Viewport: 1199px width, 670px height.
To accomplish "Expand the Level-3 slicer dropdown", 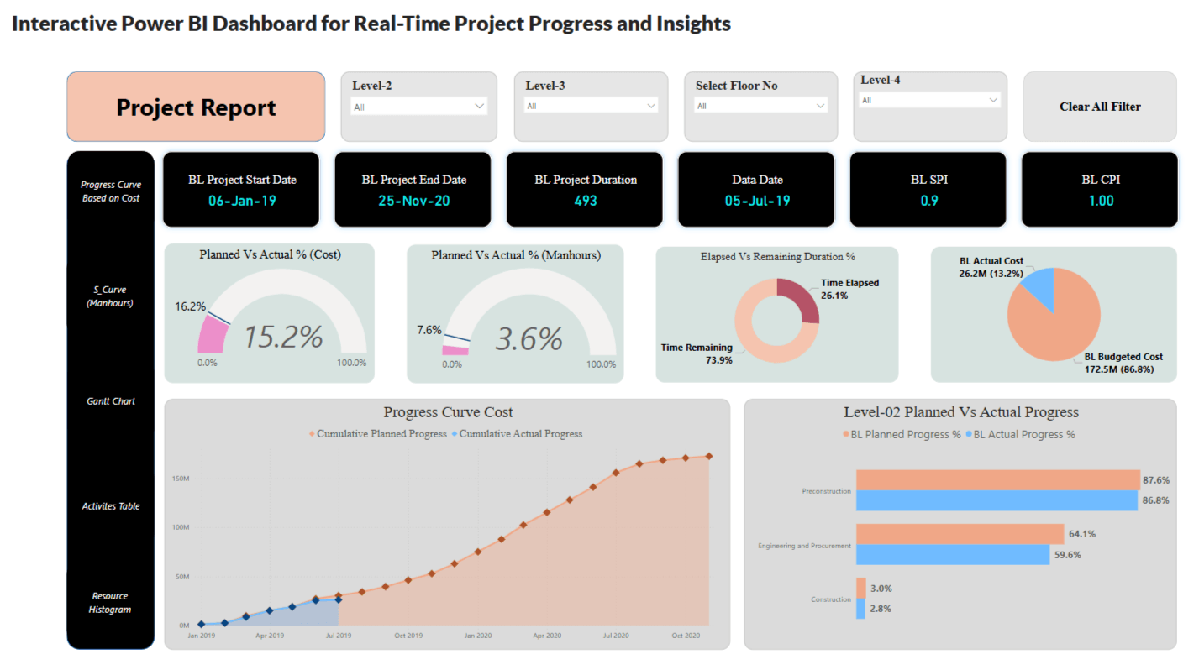I will pos(592,106).
